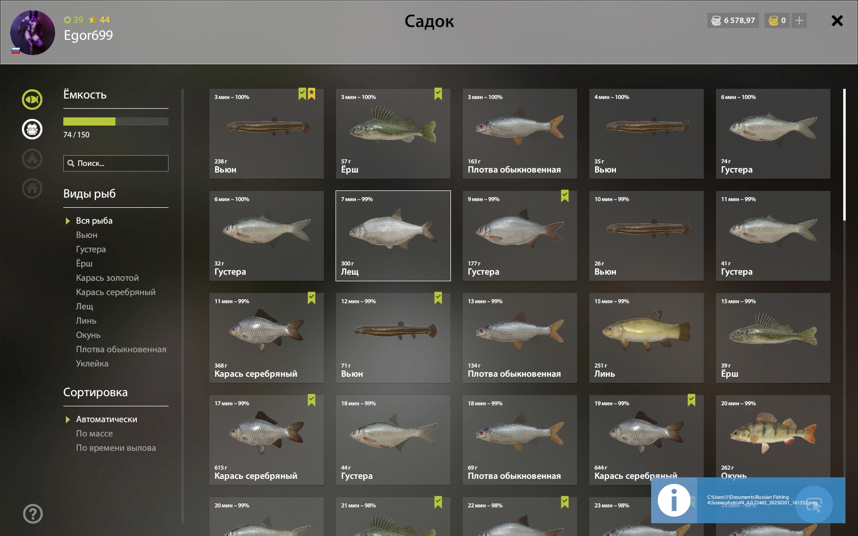Show Вся рыба category
Image resolution: width=858 pixels, height=536 pixels.
(94, 221)
